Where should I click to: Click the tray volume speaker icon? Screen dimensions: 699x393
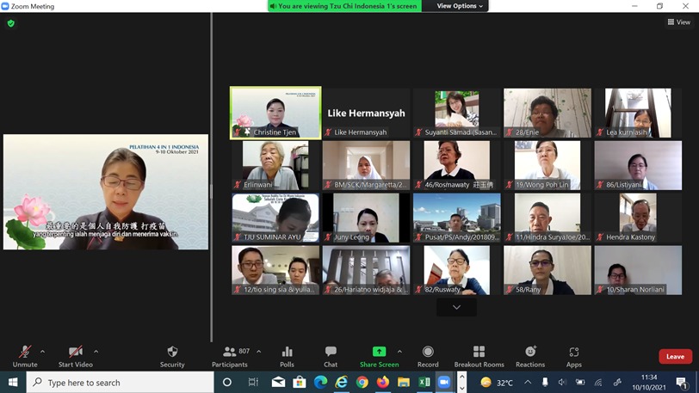(563, 383)
